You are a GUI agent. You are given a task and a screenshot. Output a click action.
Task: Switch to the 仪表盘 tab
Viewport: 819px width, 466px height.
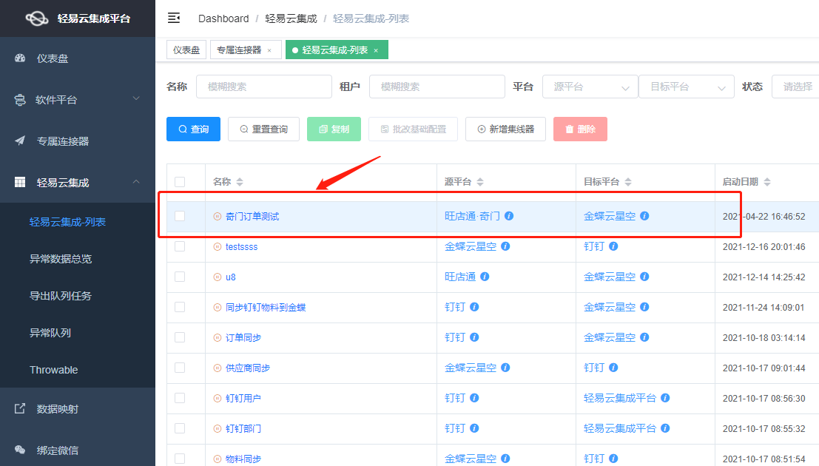(x=186, y=50)
